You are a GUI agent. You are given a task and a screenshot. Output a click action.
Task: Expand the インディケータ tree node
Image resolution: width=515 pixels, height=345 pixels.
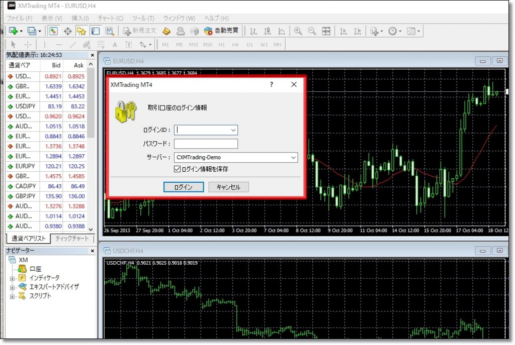pos(12,279)
